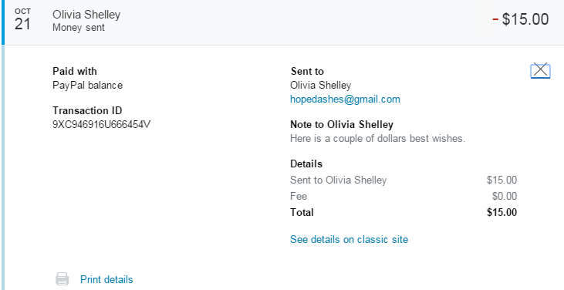The image size is (564, 290).
Task: Open the hopedashes@gmail.com email link
Action: [345, 99]
